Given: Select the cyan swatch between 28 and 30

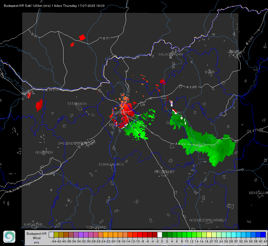Looking at the screenshot, I should click(x=234, y=235).
